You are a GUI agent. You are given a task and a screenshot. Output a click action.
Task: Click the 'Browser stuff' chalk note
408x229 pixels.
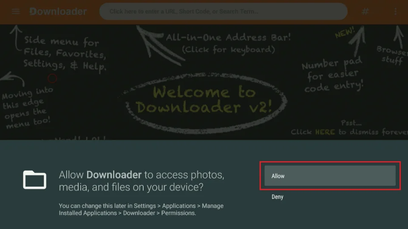pyautogui.click(x=392, y=55)
